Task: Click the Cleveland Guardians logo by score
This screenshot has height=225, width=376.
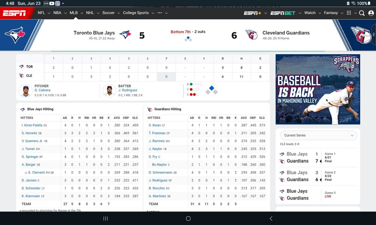Action: click(x=252, y=35)
